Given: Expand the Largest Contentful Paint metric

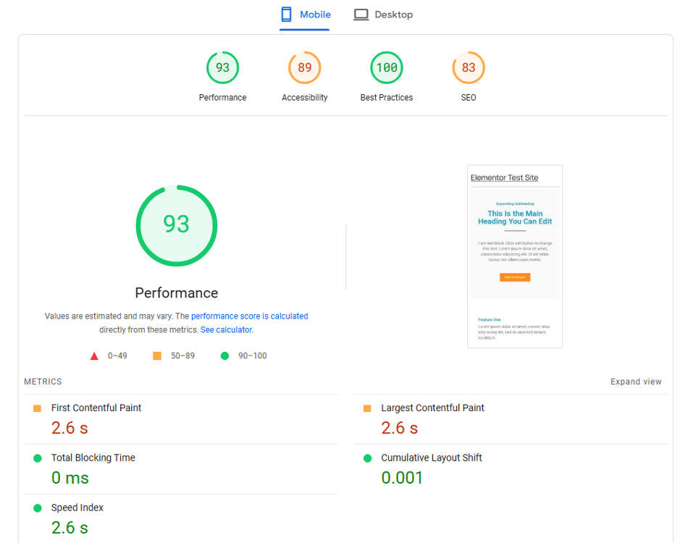Looking at the screenshot, I should (432, 408).
